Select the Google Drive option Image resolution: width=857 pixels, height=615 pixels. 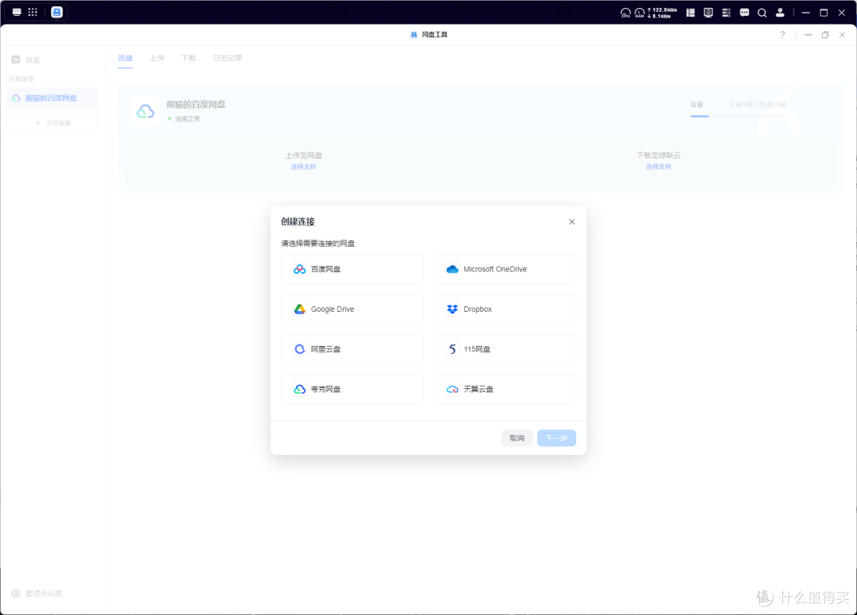coord(352,309)
